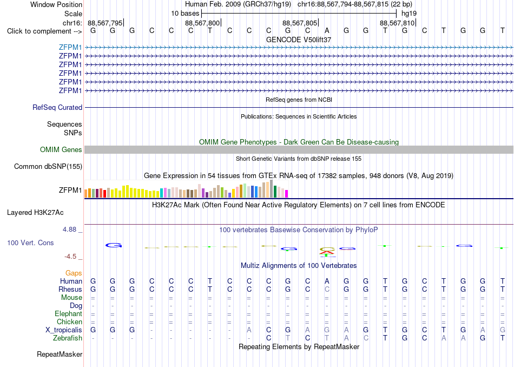Click the 'RefSeq genes from NCBI' title

[299, 100]
